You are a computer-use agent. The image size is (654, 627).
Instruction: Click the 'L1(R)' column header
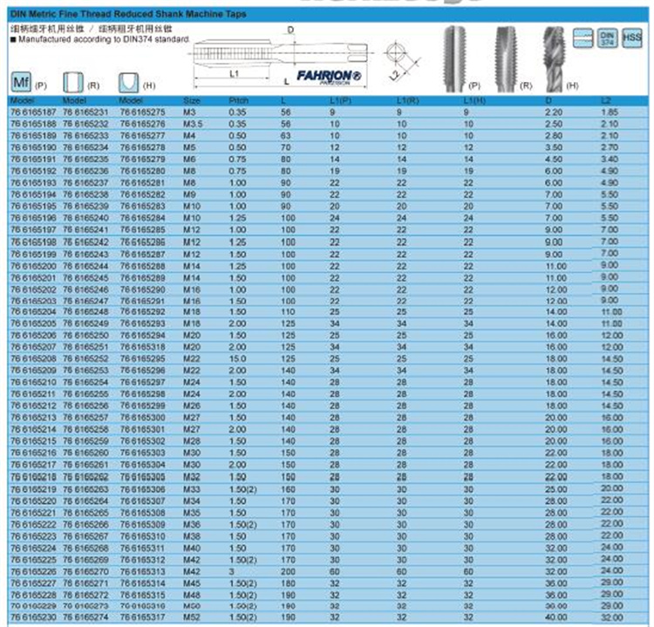(x=407, y=100)
